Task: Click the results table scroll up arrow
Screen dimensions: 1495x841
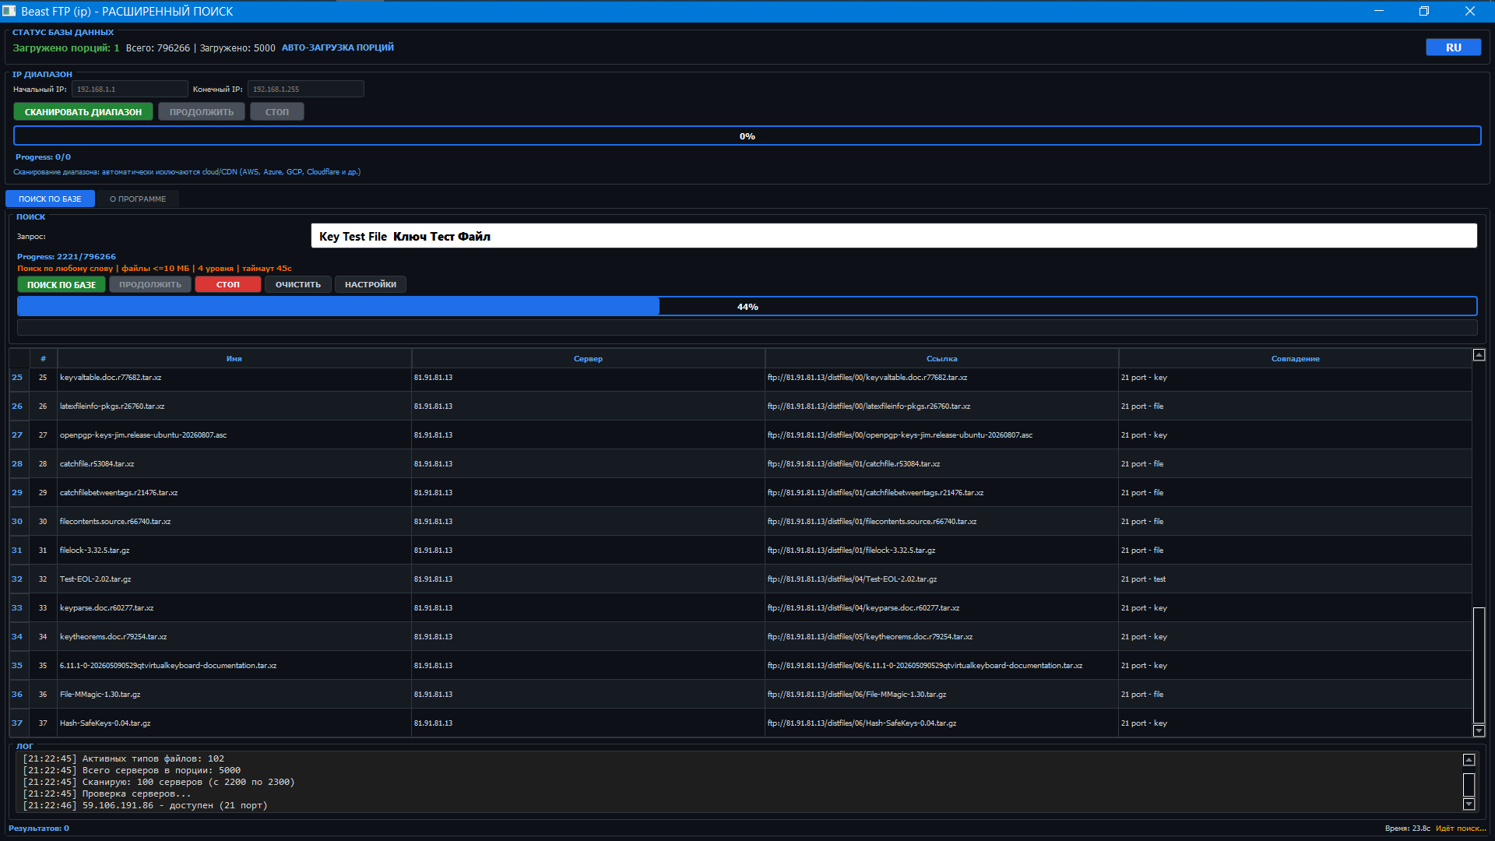Action: tap(1479, 355)
